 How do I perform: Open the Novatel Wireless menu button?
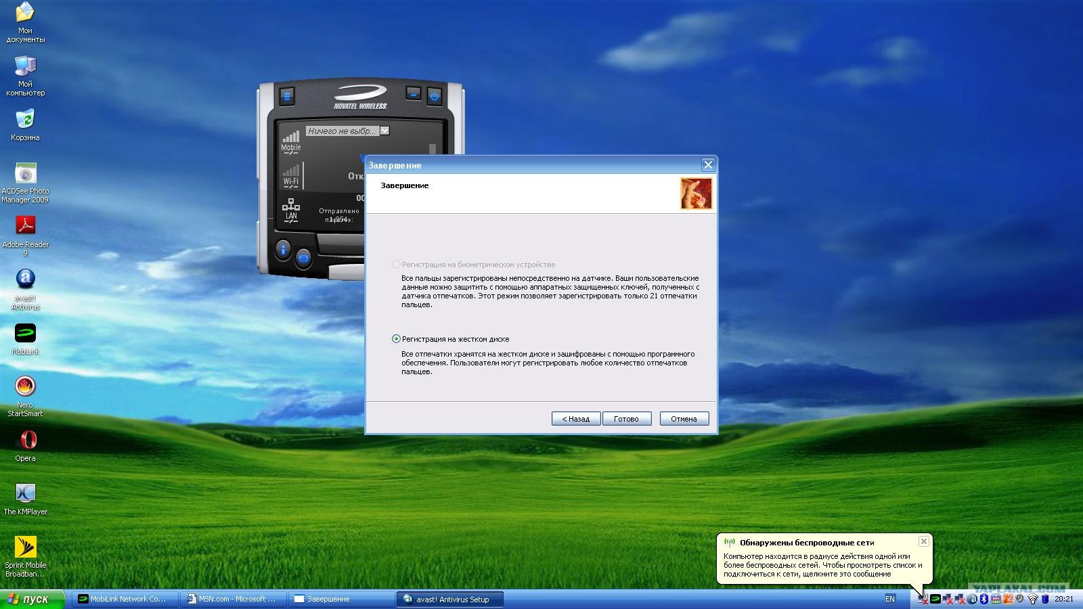(286, 95)
